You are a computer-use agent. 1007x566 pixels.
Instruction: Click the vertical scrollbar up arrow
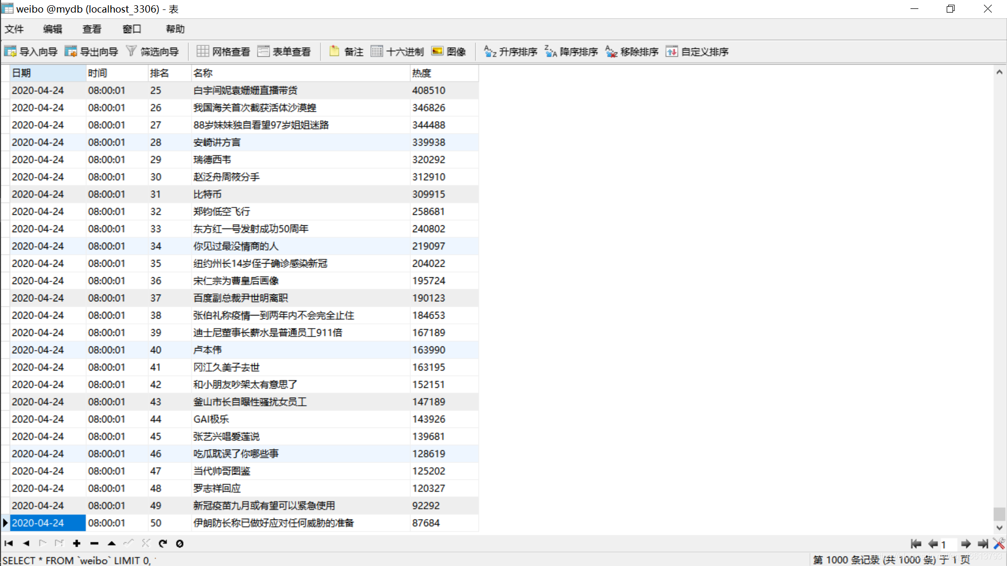tap(1000, 72)
